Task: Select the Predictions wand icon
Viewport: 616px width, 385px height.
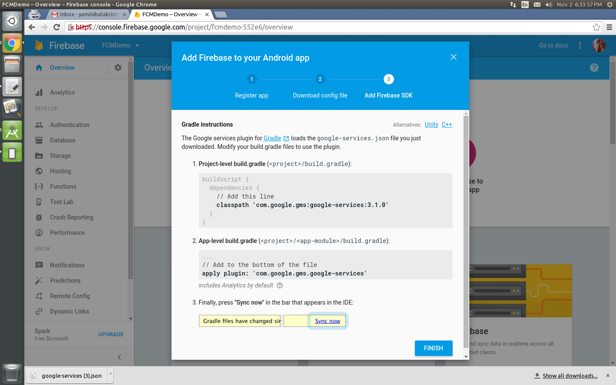Action: pos(39,281)
